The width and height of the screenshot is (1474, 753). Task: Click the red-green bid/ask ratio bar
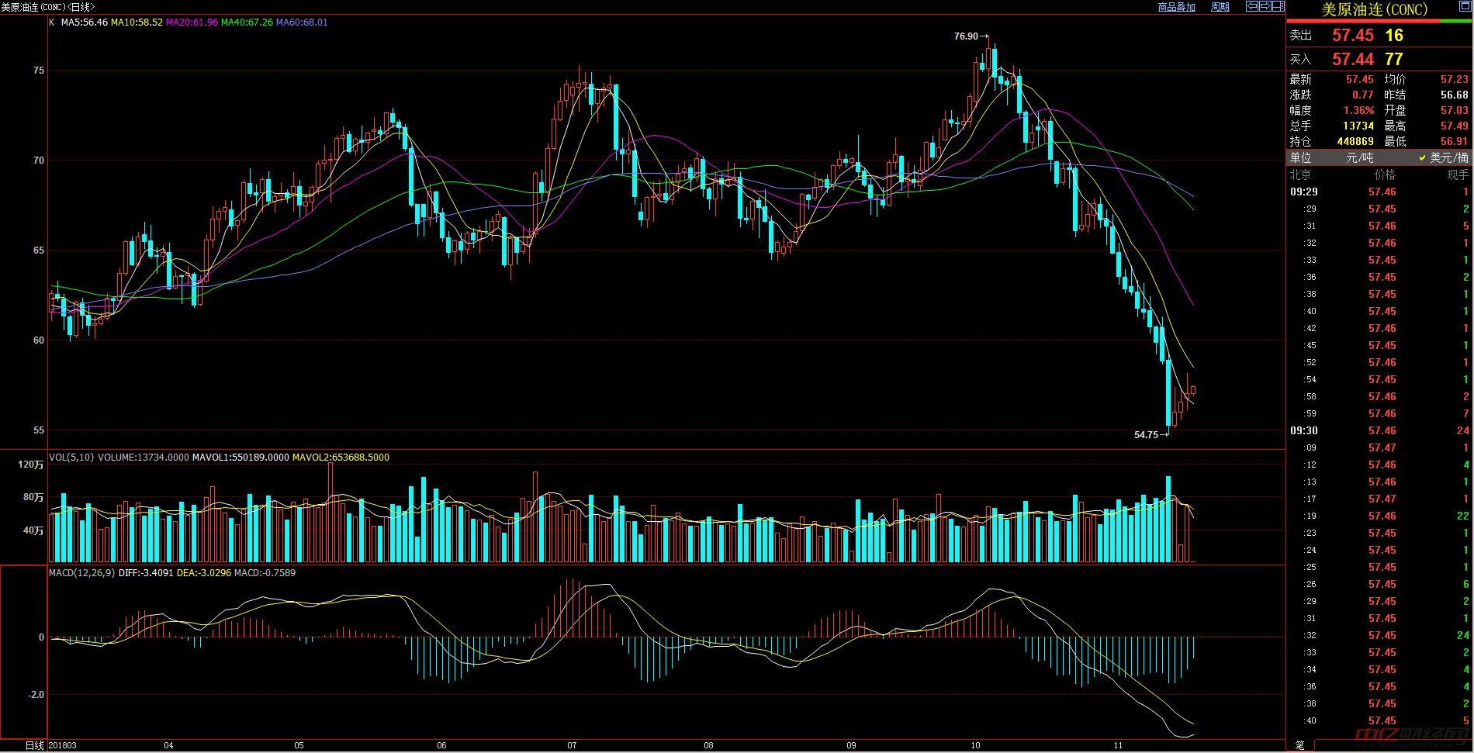click(x=1379, y=22)
